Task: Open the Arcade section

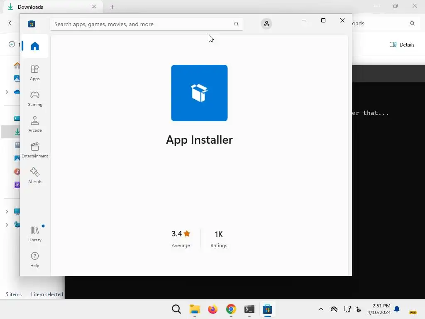Action: pyautogui.click(x=35, y=124)
